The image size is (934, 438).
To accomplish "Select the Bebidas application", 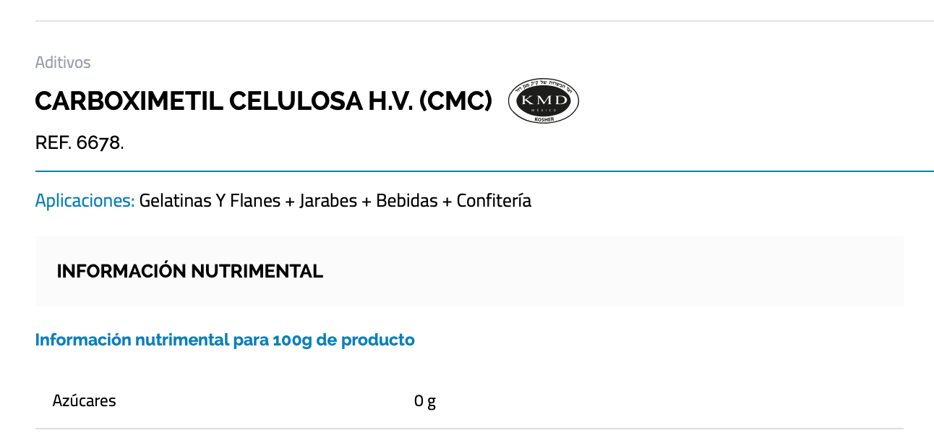I will 407,200.
